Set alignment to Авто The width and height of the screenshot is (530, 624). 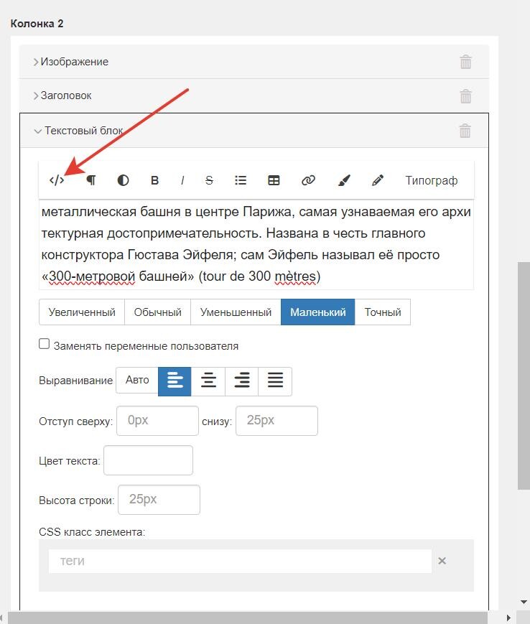click(137, 380)
